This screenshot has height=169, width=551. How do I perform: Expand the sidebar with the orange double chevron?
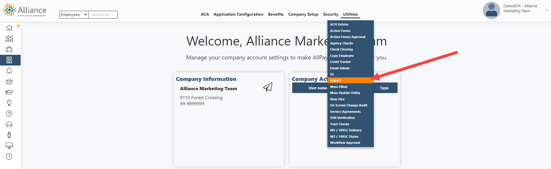(18, 26)
